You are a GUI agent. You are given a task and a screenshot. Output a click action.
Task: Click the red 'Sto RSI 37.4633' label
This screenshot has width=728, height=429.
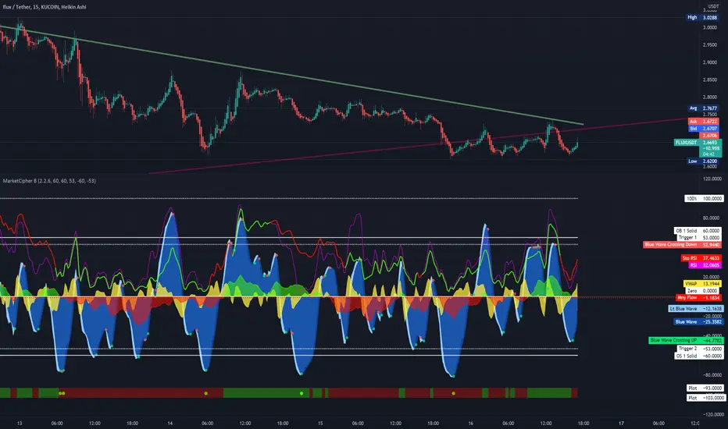(701, 258)
